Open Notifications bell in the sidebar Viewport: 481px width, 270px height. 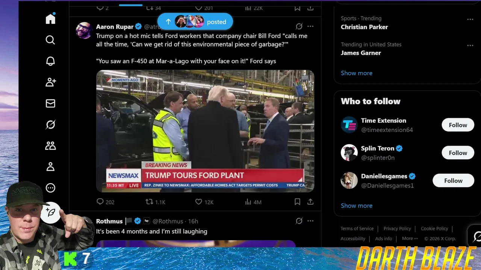[x=50, y=61]
